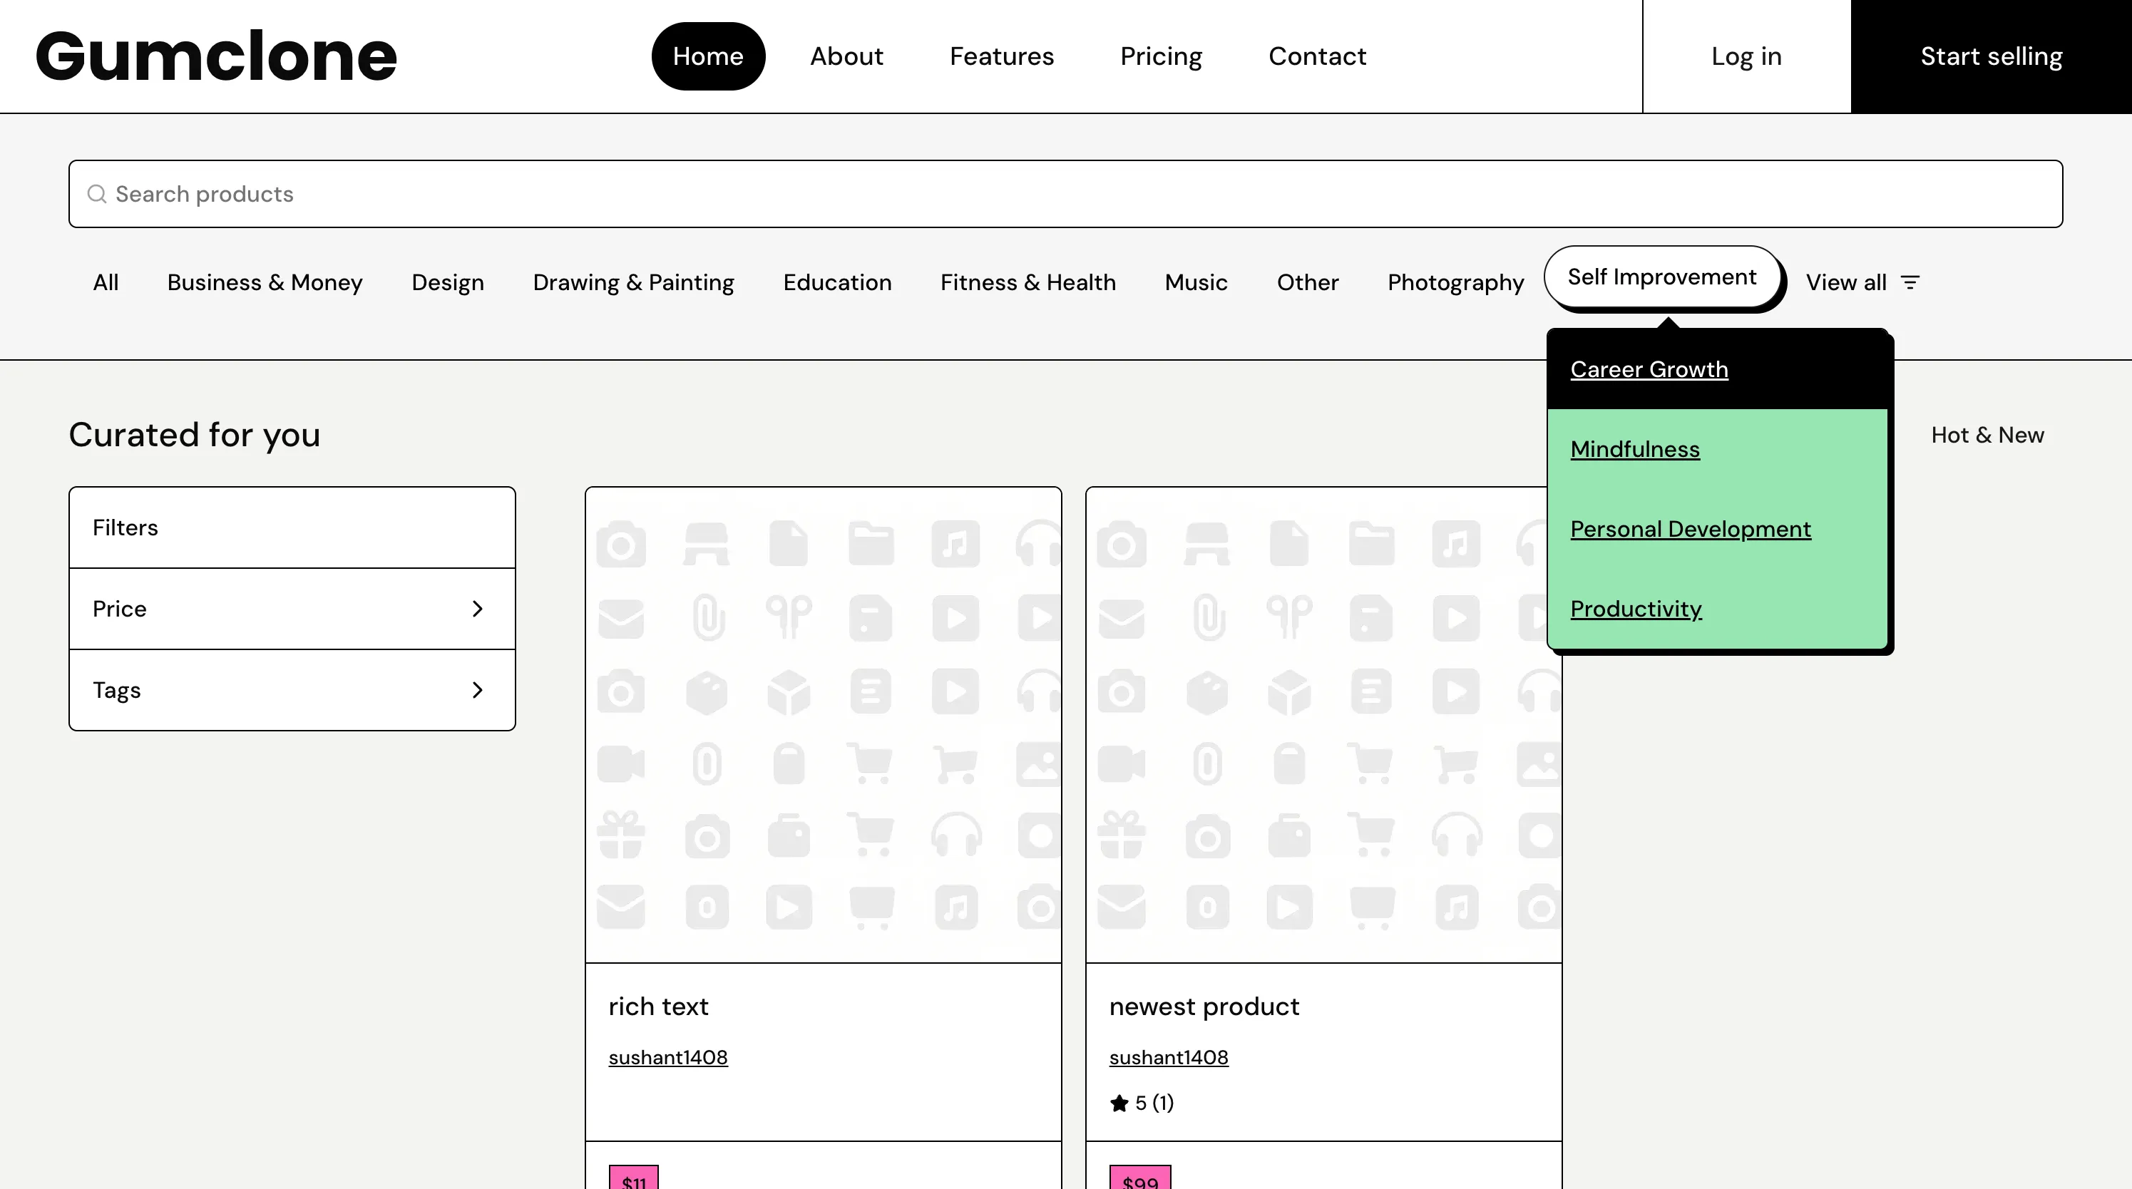Click the Search products input field
This screenshot has width=2132, height=1189.
[1066, 194]
